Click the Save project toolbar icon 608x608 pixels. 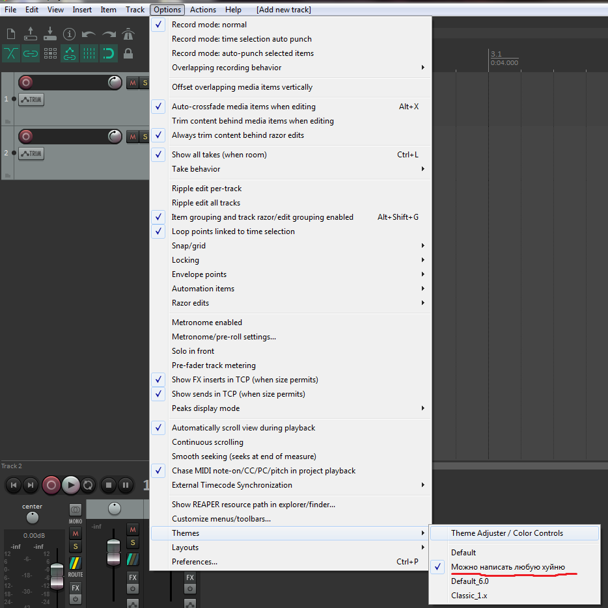[x=50, y=34]
